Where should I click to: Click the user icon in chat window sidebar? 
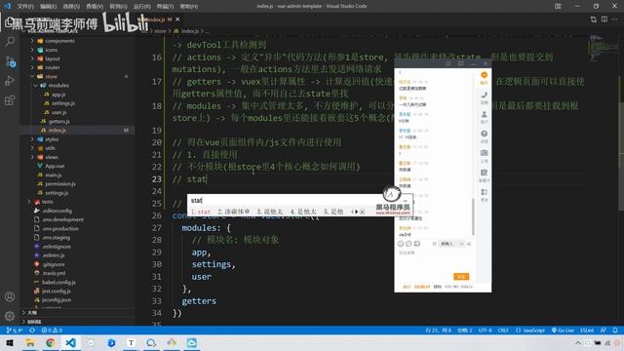point(484,115)
